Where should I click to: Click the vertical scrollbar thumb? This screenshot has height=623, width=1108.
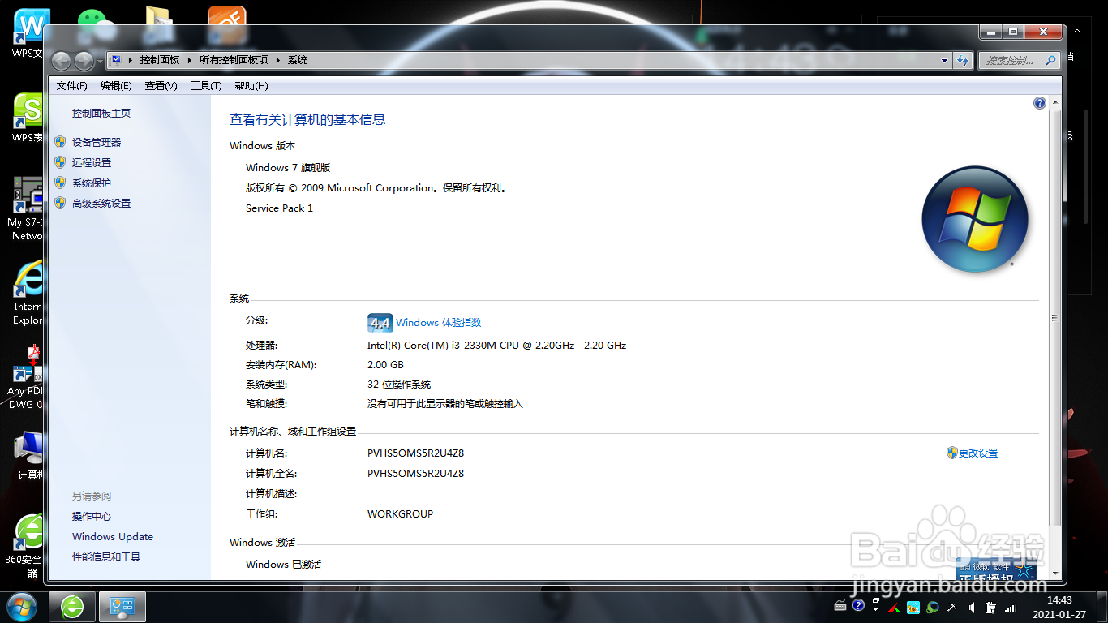(1054, 318)
